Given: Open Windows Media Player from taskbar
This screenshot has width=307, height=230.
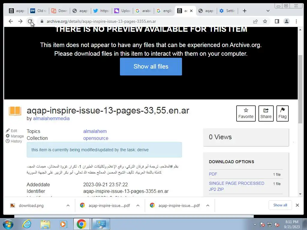Looking at the screenshot, I should pyautogui.click(x=63, y=224).
